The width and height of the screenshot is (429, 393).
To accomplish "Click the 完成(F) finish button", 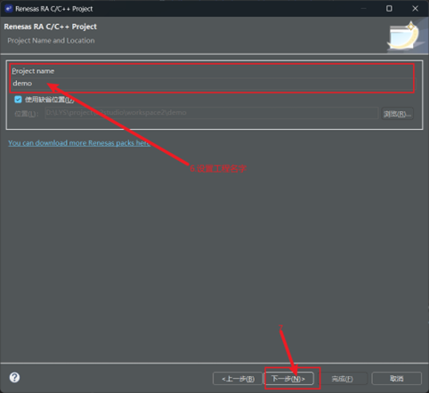I will (x=343, y=379).
